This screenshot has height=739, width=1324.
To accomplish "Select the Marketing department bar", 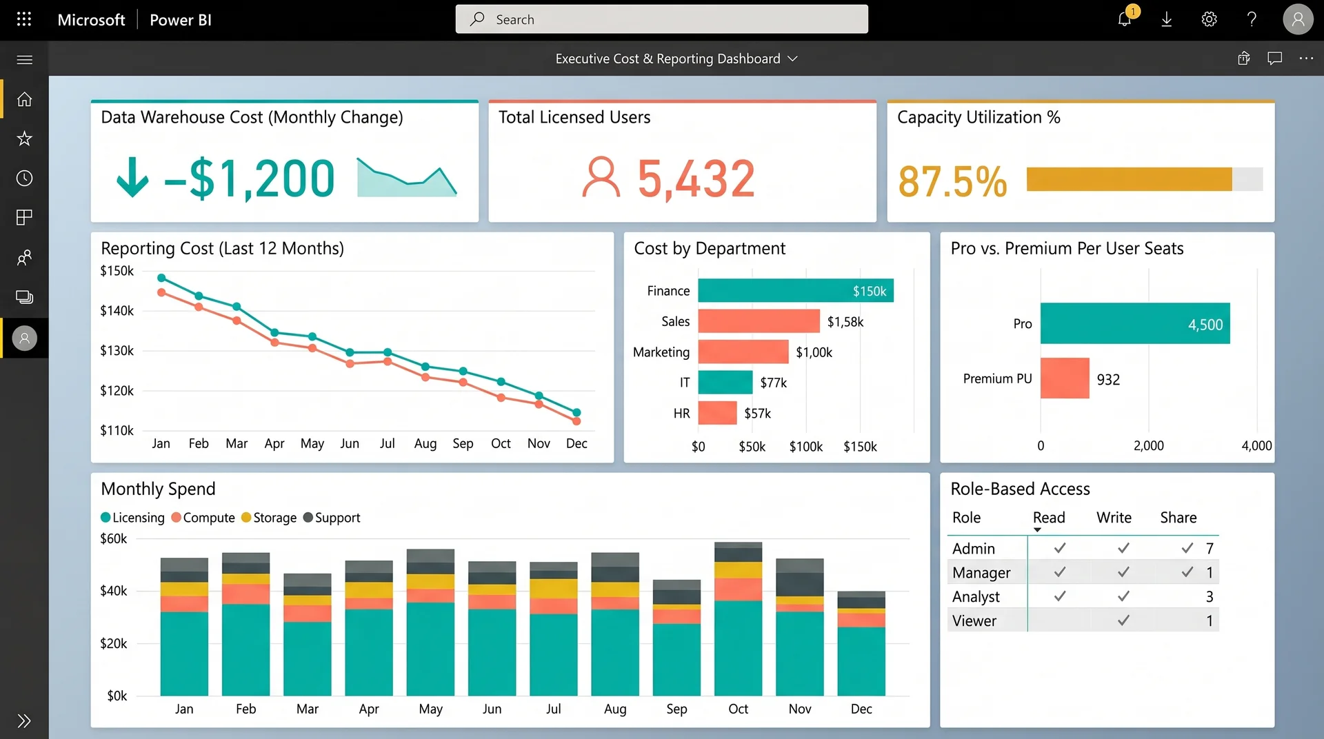I will pos(743,352).
